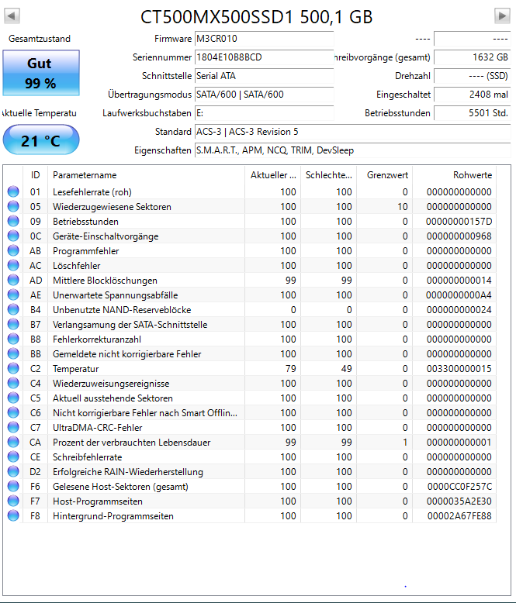Click the Eingeschaltet field 2408 mal
Screen dimensions: 516x603
click(x=472, y=95)
